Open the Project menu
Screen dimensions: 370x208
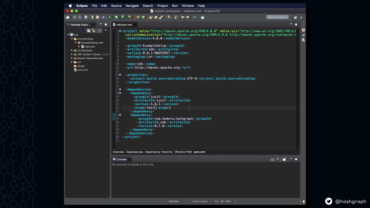click(x=162, y=6)
